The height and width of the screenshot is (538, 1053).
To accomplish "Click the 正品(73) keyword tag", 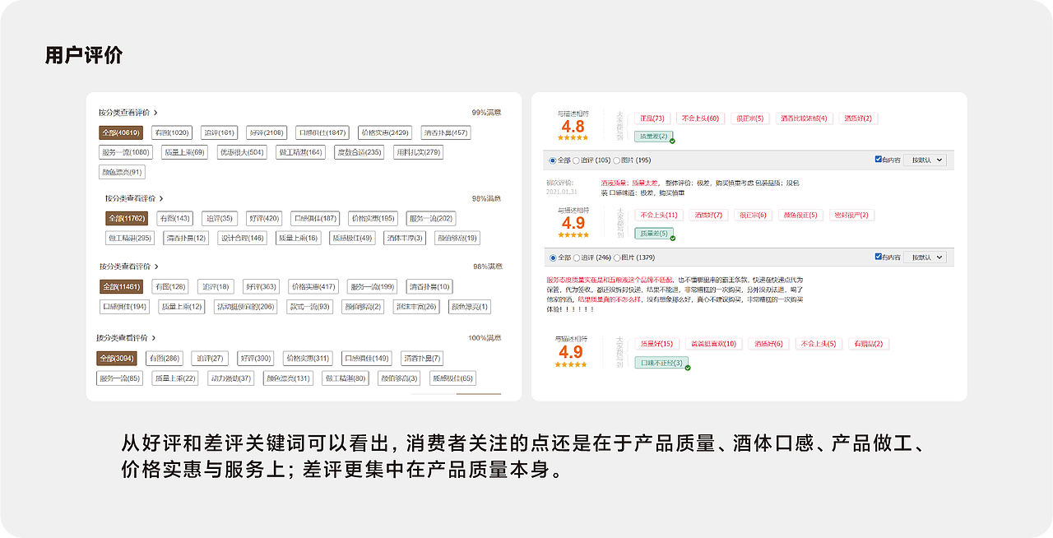I will pos(652,118).
